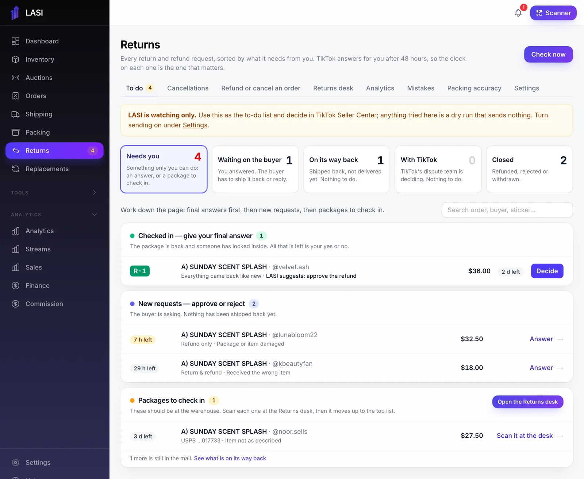The height and width of the screenshot is (479, 584).
Task: Select the Needs you status card
Action: coord(164,169)
